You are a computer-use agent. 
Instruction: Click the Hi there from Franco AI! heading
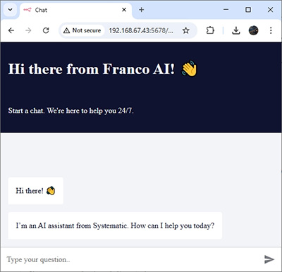click(x=103, y=69)
